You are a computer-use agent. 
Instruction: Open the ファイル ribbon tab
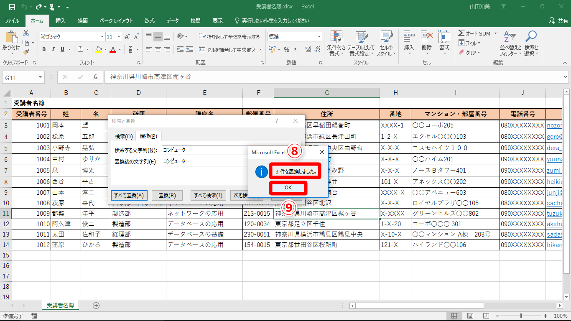tap(12, 20)
